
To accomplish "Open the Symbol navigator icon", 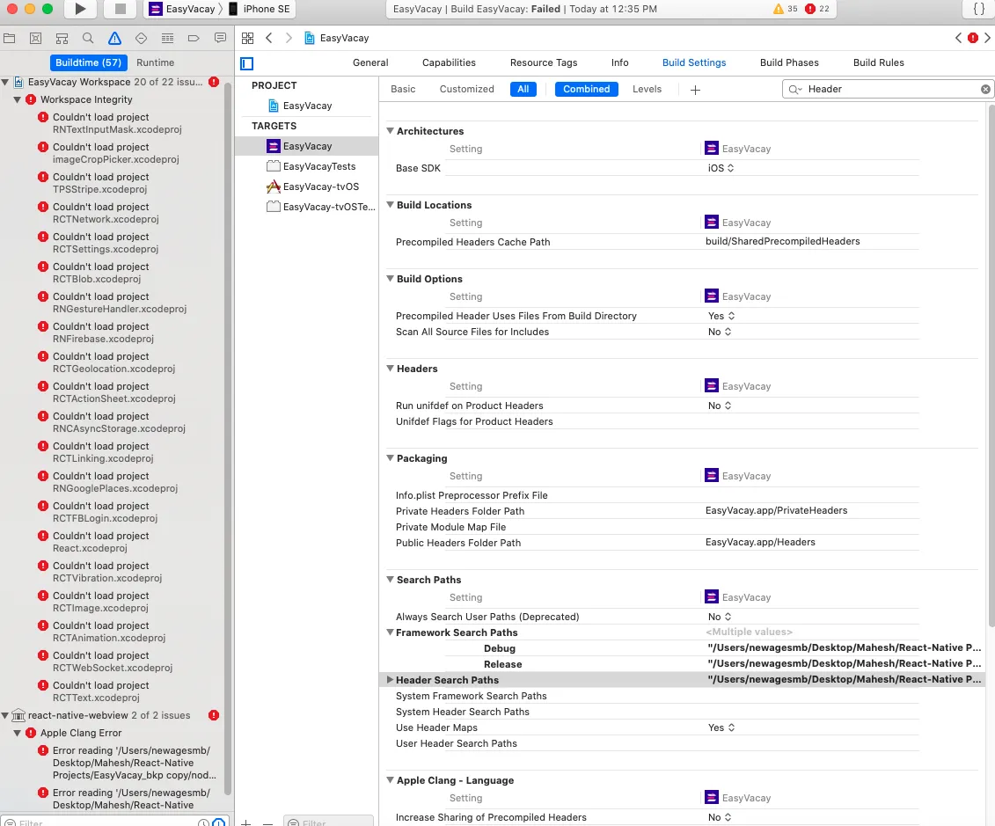I will coord(62,38).
